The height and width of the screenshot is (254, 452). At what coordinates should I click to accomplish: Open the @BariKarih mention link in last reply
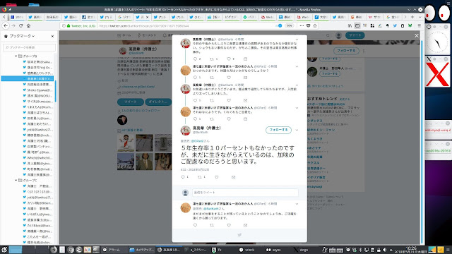(211, 209)
